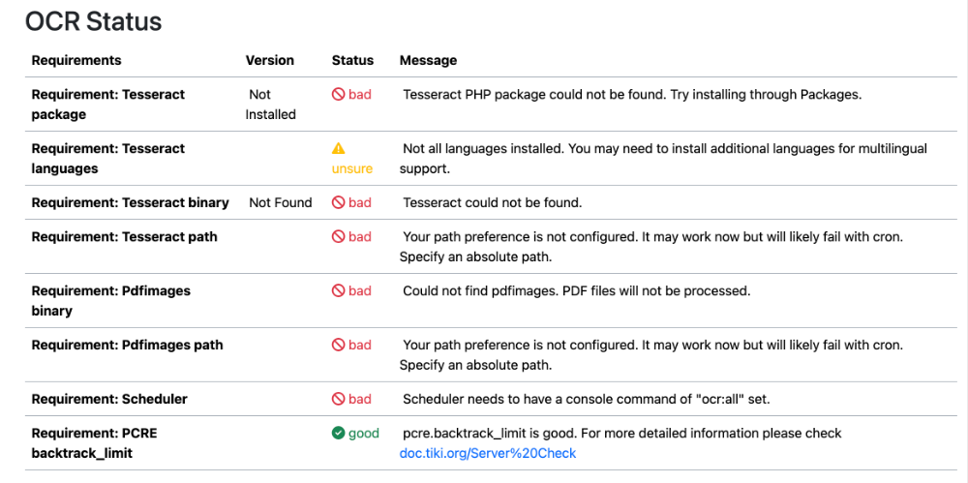Click the OCR Status heading
Image resolution: width=968 pixels, height=483 pixels.
point(93,21)
